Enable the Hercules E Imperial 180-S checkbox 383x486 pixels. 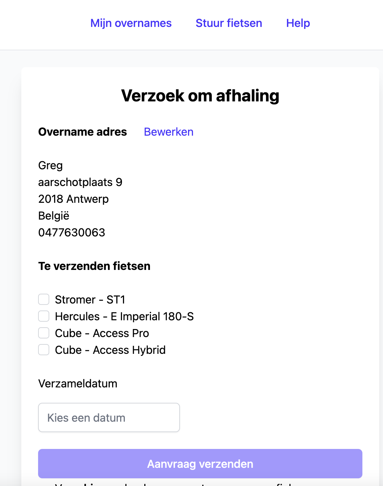pos(44,316)
